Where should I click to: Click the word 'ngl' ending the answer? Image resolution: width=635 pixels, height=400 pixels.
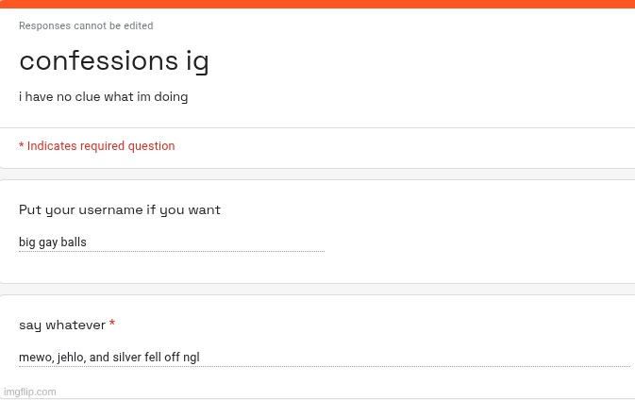click(x=191, y=358)
